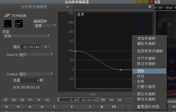
Task: Open the circular fast menu button at the top right
Action: click(150, 7)
